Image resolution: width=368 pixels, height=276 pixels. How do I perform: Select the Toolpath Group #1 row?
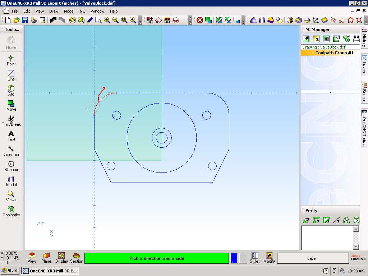[331, 53]
